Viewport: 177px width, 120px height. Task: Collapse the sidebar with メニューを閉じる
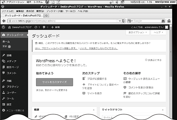(x=15, y=110)
